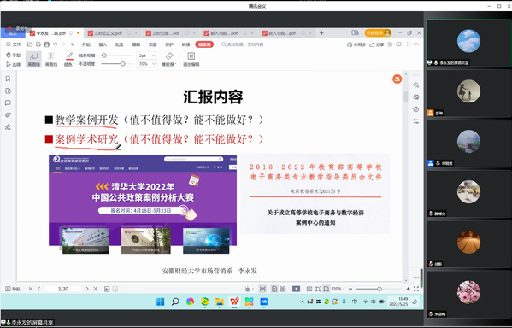Screen dimensions: 512x328
Task: Click the WPS Office icon on taskbar
Action: click(234, 302)
